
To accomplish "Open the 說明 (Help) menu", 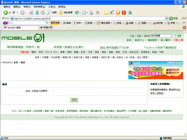I will [62, 7].
